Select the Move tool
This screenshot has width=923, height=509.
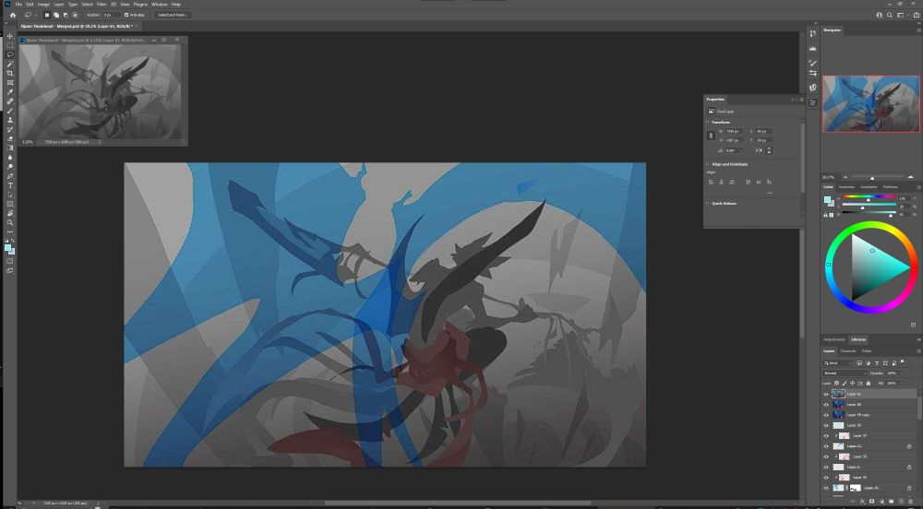(x=10, y=36)
